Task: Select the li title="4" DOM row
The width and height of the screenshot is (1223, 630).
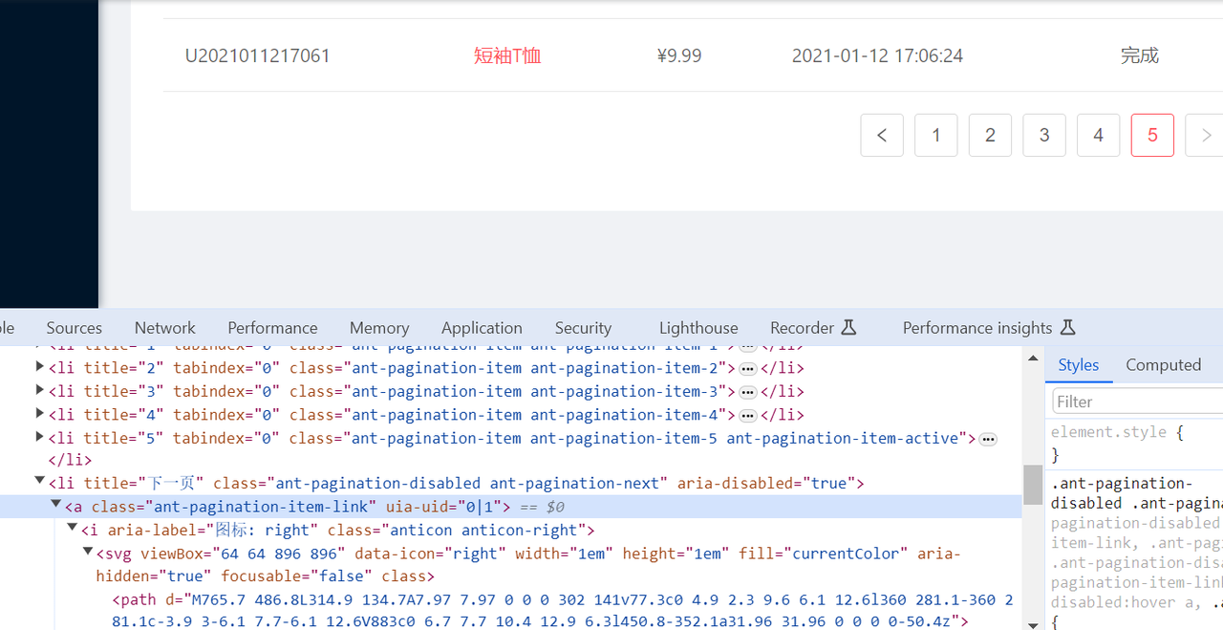Action: [511, 415]
